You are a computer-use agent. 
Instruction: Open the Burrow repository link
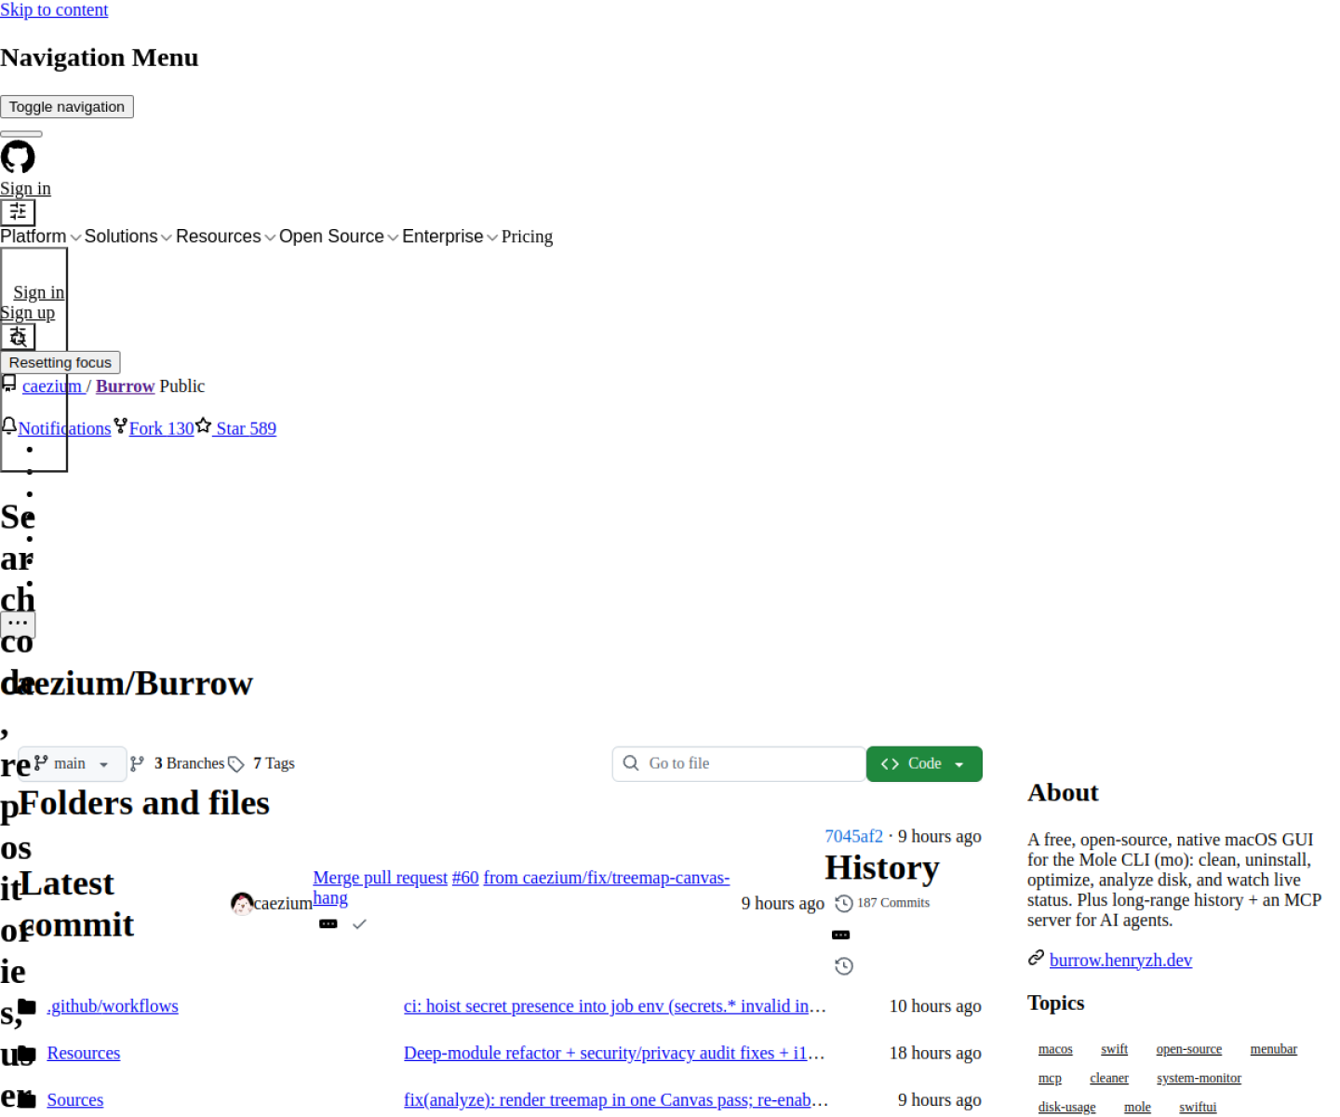pos(125,386)
